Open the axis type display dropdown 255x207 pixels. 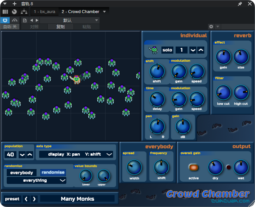76,154
